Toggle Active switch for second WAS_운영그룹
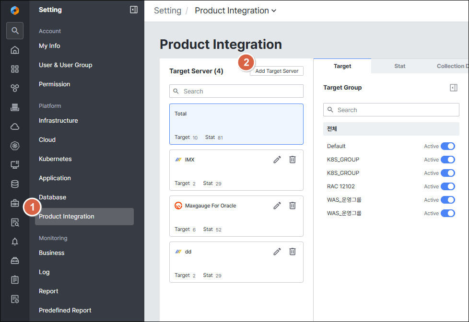 point(447,214)
